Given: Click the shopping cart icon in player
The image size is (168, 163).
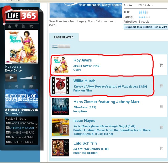Looking at the screenshot, I should (x=31, y=26).
